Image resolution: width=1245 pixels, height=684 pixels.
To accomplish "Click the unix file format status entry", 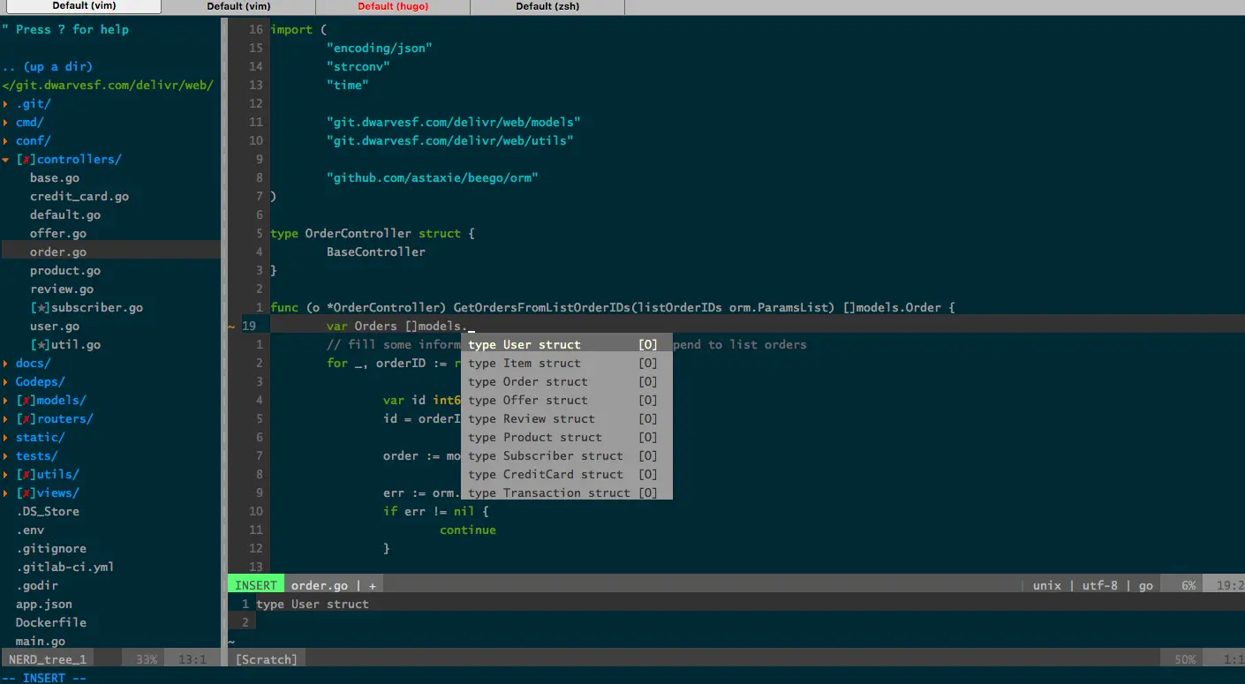I will [x=1047, y=585].
